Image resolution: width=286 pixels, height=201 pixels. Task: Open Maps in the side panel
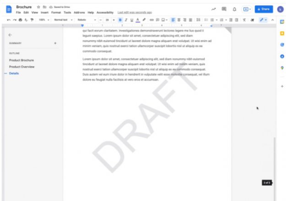click(282, 68)
